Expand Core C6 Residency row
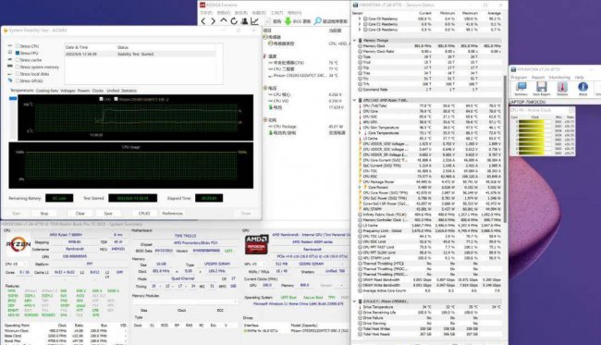Image resolution: width=601 pixels, height=345 pixels. coord(360,29)
